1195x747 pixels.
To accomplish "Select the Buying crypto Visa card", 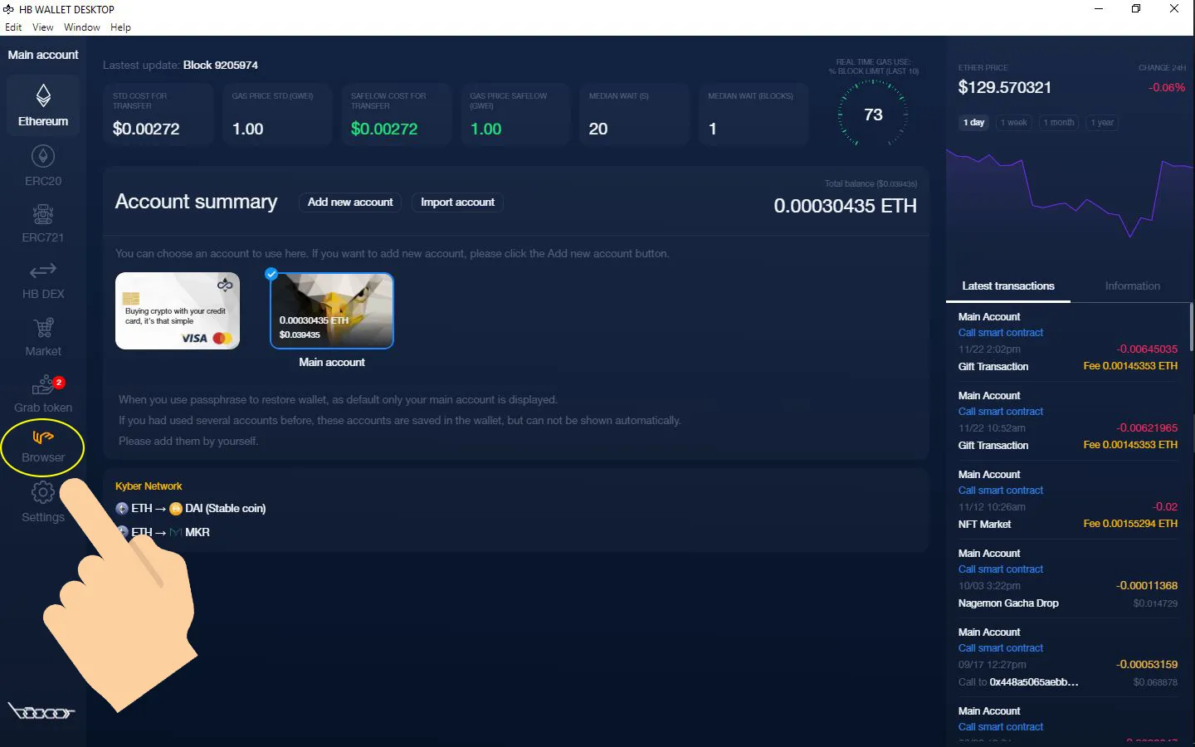I will coord(177,310).
